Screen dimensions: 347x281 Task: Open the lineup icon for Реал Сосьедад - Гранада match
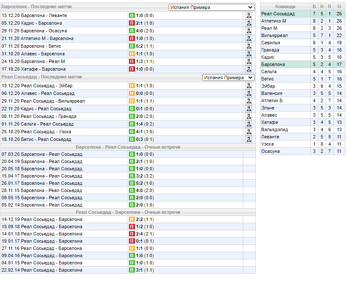(249, 116)
